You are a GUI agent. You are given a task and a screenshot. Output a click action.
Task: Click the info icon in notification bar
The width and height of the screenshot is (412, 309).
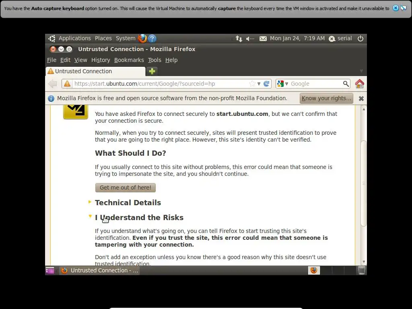(x=51, y=99)
